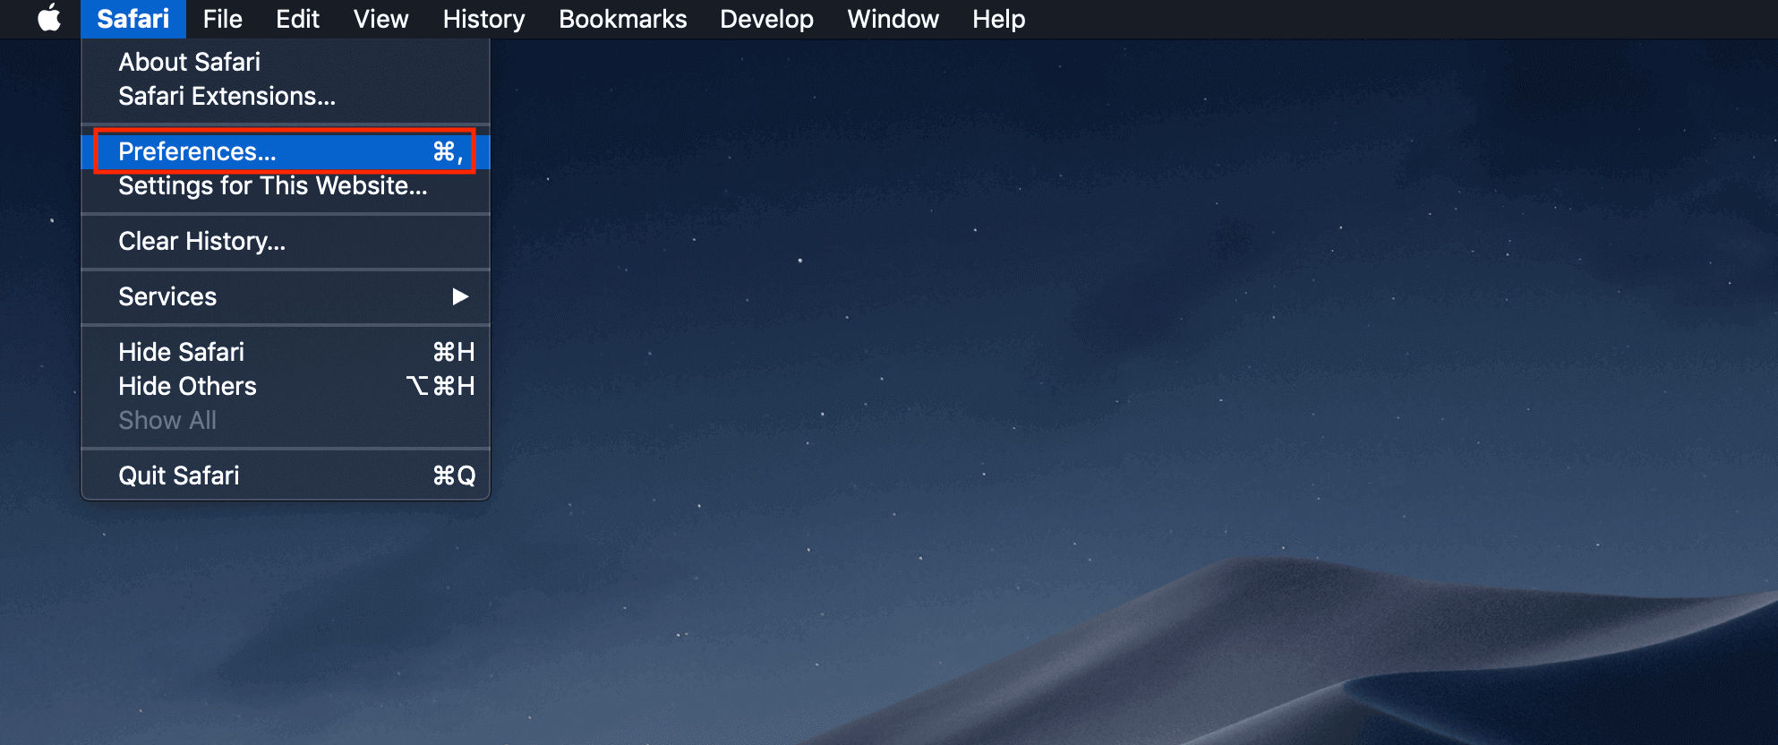Select Hide Others
Screen dimensions: 1778x745
click(x=286, y=386)
